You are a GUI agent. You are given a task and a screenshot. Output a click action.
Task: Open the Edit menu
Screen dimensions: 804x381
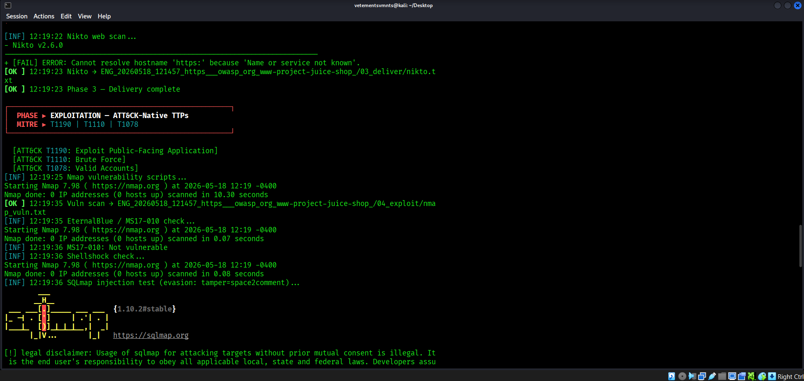click(66, 16)
